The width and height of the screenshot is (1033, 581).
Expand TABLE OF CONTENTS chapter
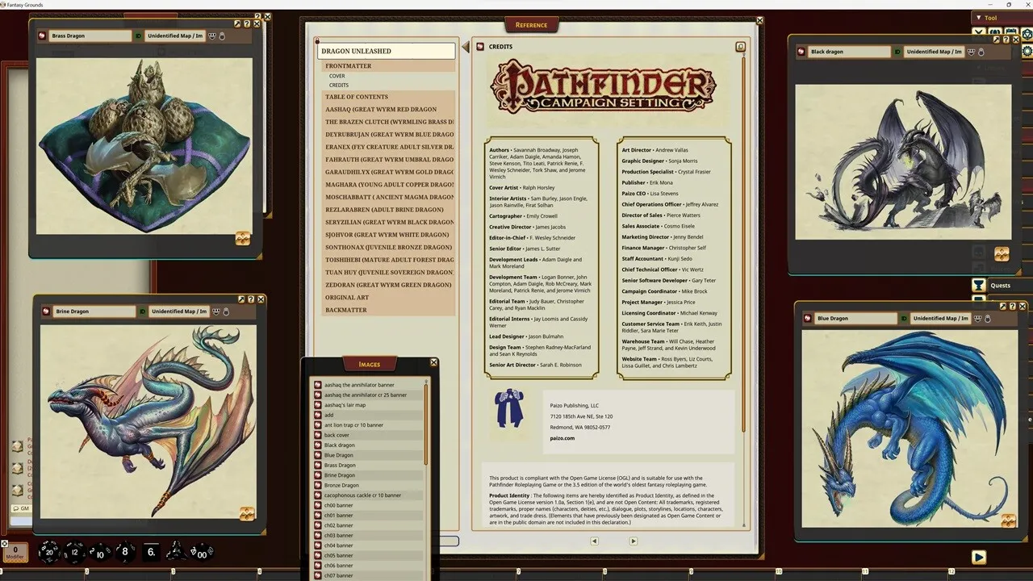pos(389,97)
